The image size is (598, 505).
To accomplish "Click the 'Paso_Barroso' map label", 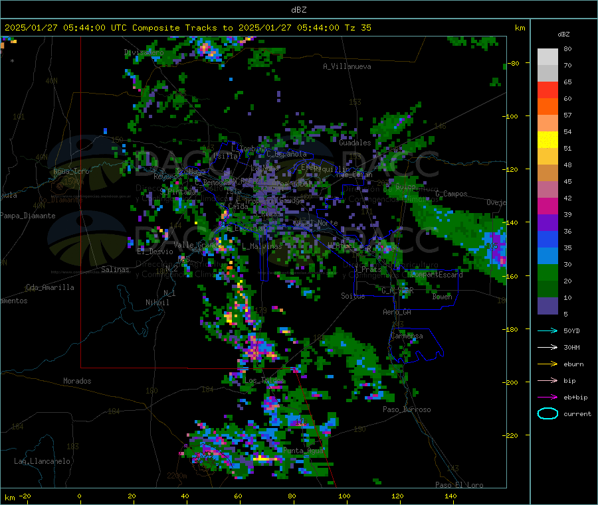I will pos(407,409).
